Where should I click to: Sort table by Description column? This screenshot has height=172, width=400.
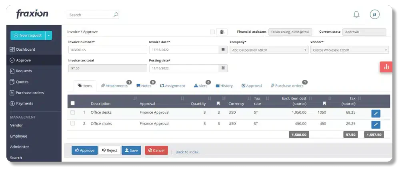pos(135,99)
